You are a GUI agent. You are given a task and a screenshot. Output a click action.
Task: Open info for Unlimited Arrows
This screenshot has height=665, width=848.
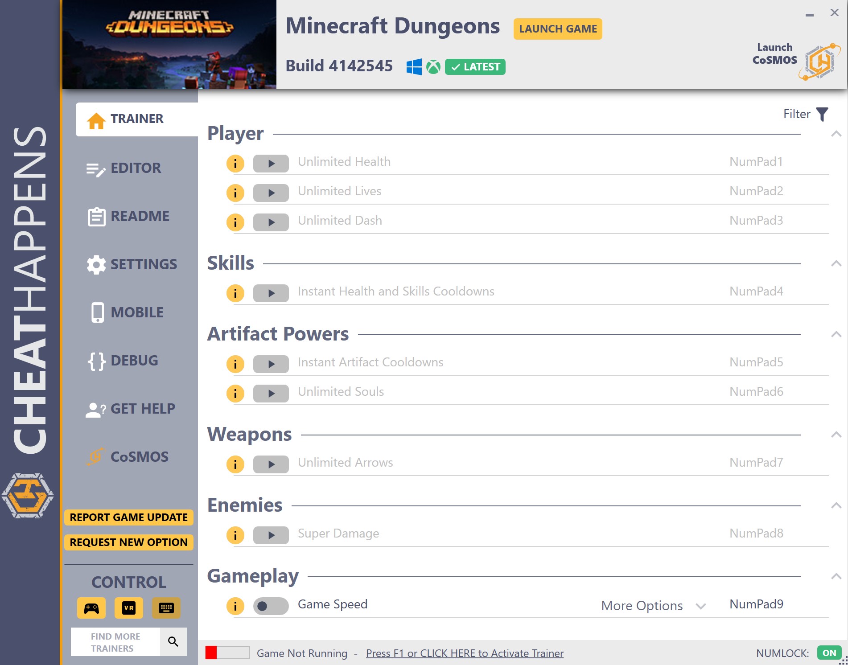point(235,464)
